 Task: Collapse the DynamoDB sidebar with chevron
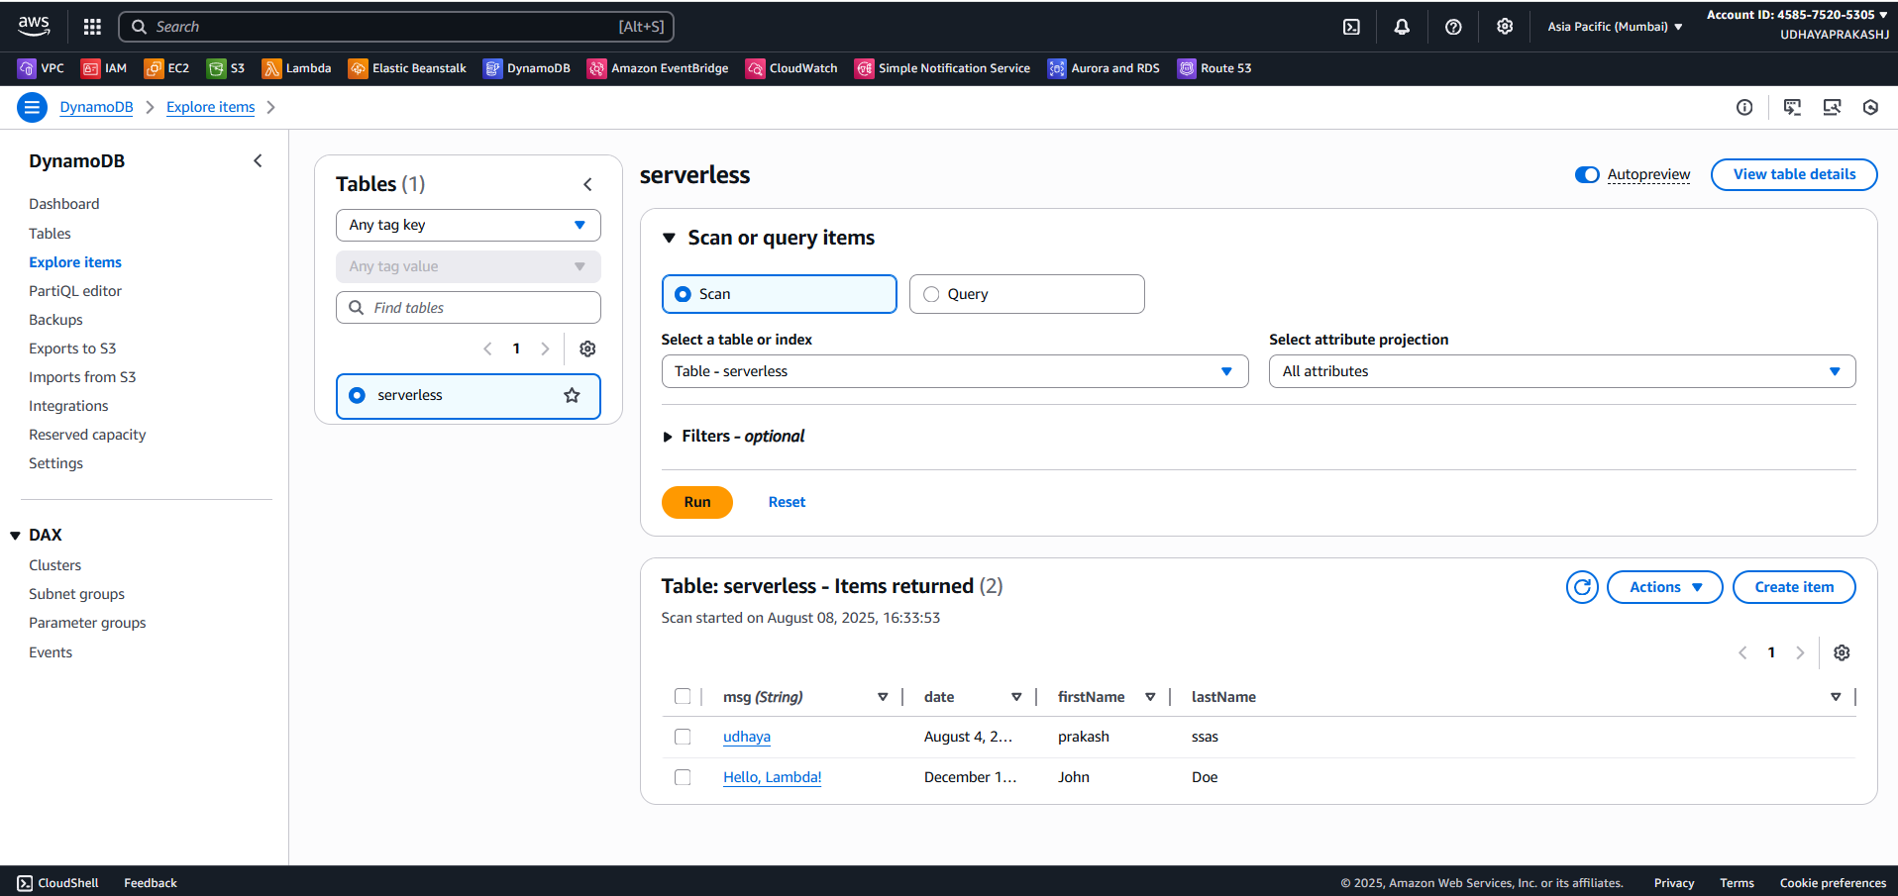259,160
